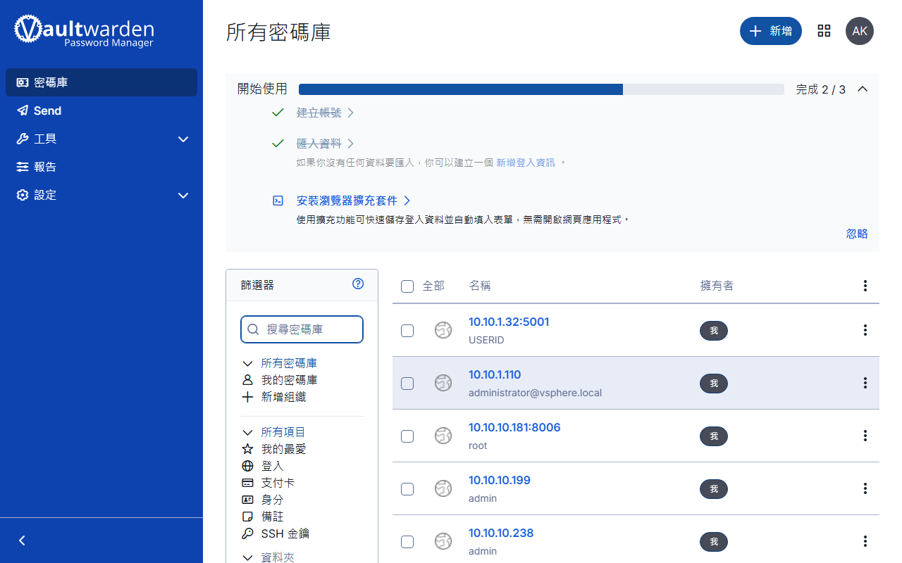
Task: Open 報告 in the sidebar
Action: [101, 167]
